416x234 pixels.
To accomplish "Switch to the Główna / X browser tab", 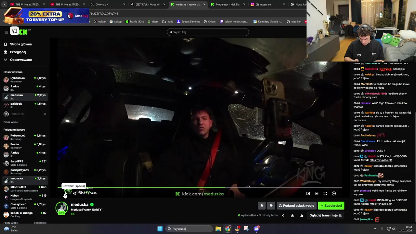I will [x=107, y=5].
